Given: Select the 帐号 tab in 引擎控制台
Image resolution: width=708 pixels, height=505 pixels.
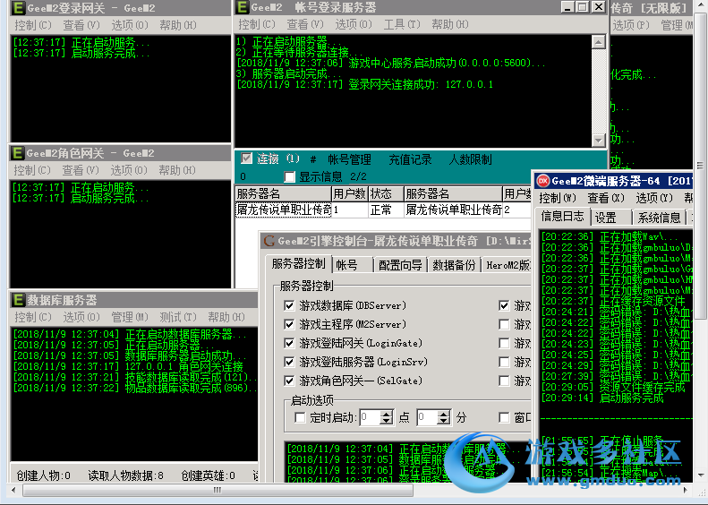Looking at the screenshot, I should pos(352,265).
